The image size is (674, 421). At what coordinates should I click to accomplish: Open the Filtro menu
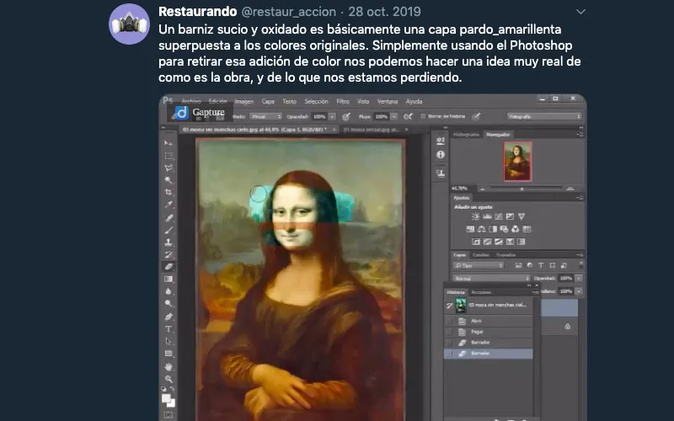343,101
